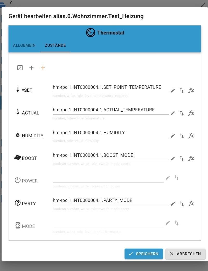
Task: Focus the PARTY_MODE state input field
Action: coord(110,200)
